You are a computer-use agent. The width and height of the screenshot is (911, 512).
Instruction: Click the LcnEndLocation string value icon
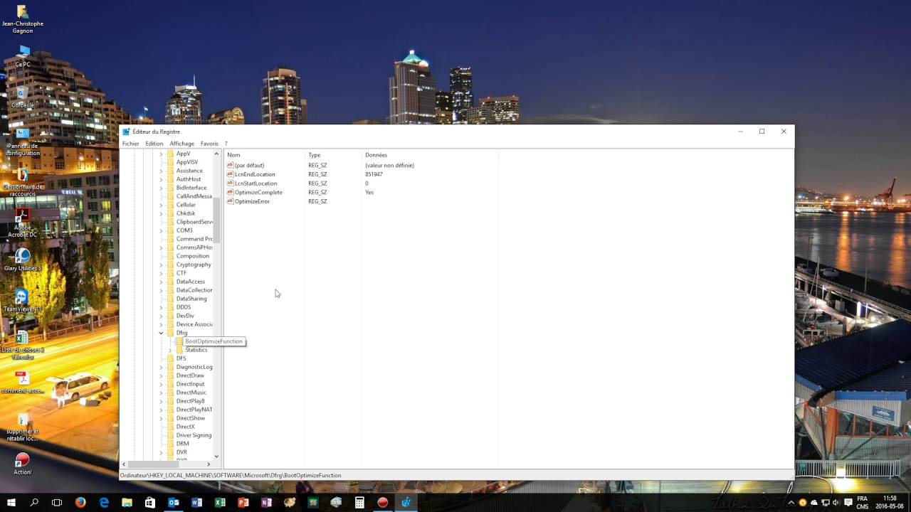[230, 174]
